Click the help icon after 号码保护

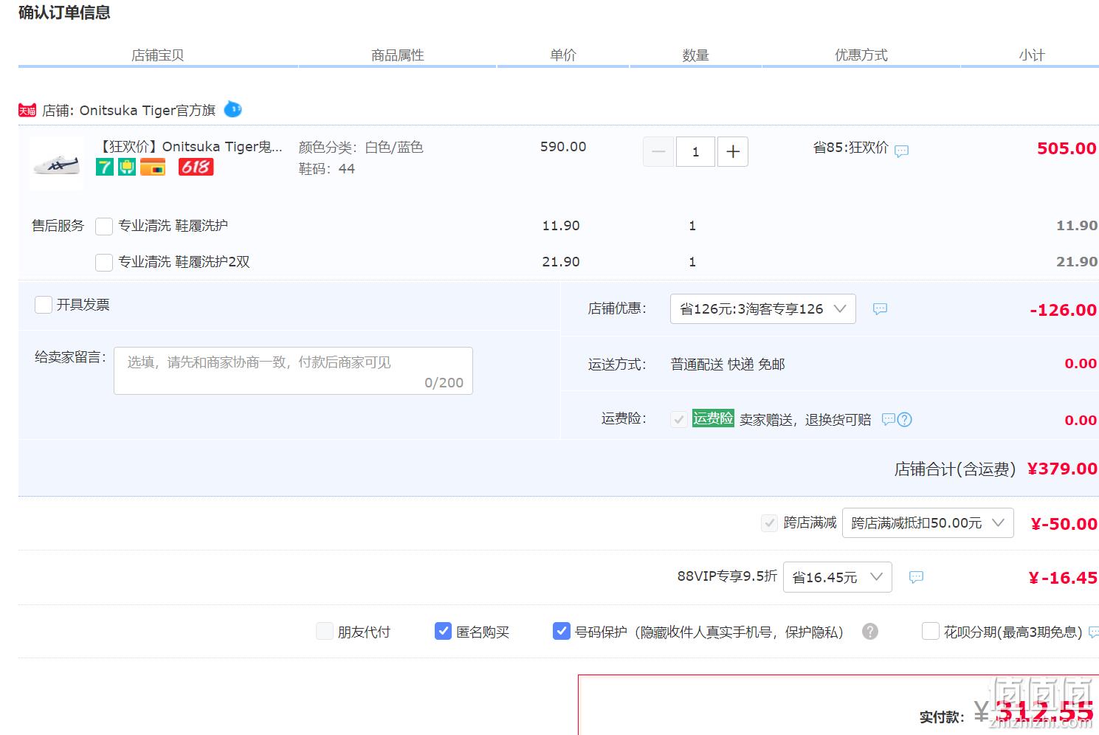[x=870, y=632]
